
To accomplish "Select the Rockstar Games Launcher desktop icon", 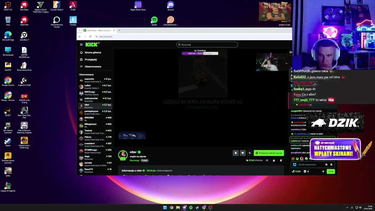I will tap(8, 158).
